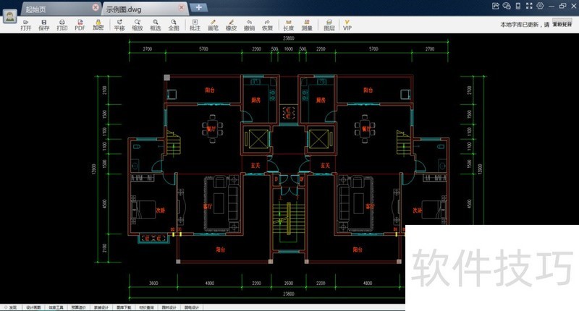Click the user avatar icon

10,16
